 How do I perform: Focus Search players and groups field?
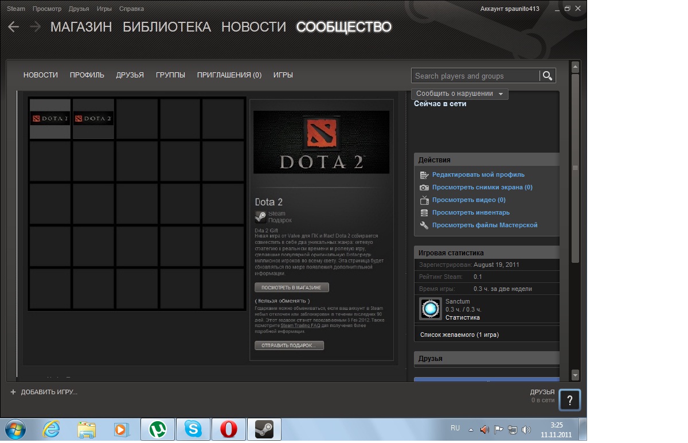[x=475, y=76]
